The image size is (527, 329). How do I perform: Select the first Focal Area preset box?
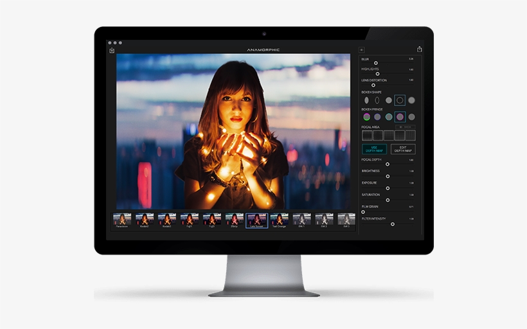367,136
